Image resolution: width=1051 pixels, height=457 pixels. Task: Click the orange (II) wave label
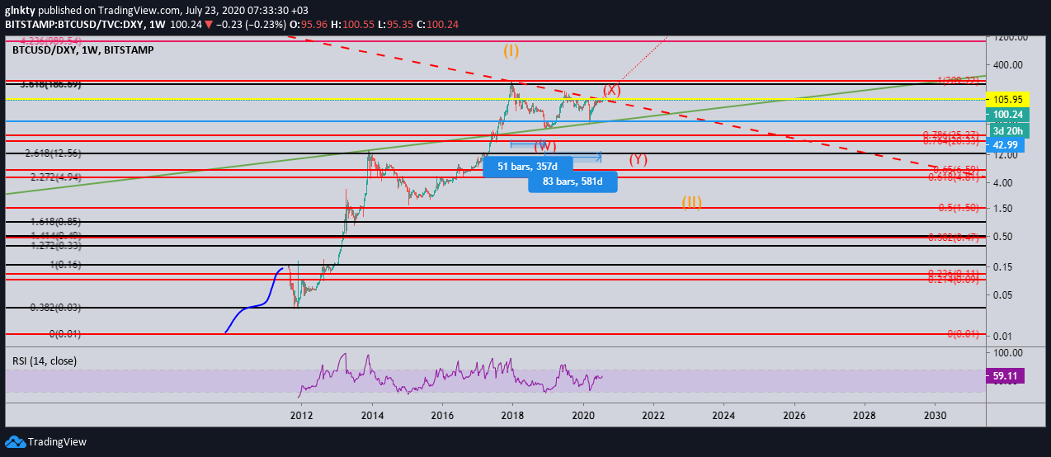tap(692, 201)
